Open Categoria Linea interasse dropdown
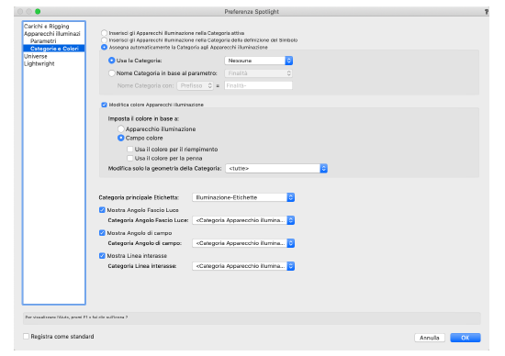Screen dimensions: 505x356 pyautogui.click(x=243, y=266)
